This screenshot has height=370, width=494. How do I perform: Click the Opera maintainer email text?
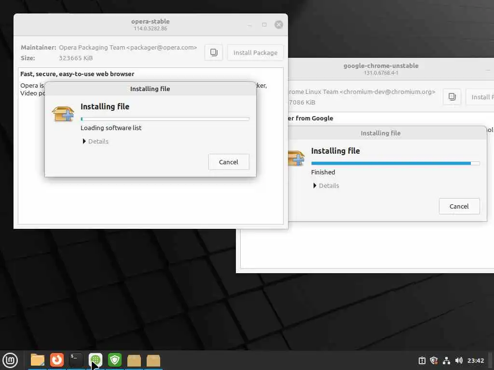tap(162, 48)
